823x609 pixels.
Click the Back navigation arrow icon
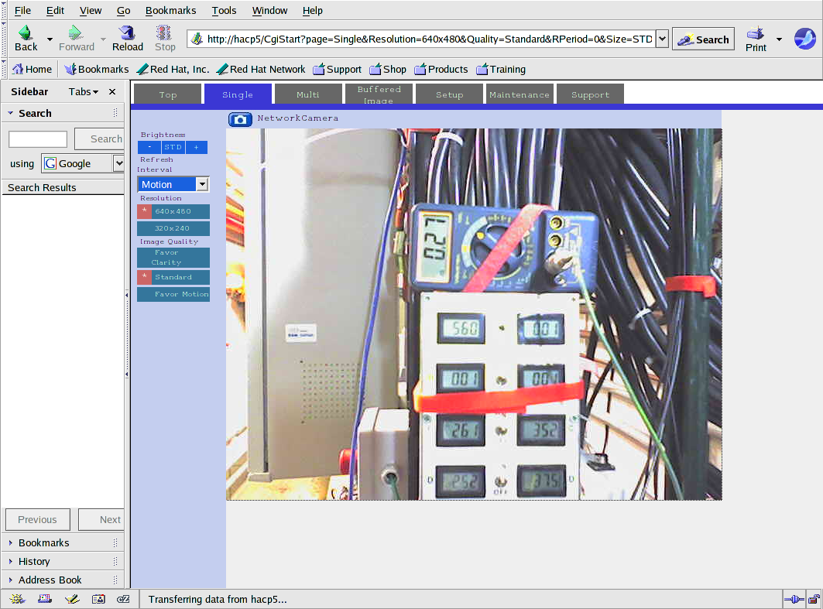pos(26,33)
